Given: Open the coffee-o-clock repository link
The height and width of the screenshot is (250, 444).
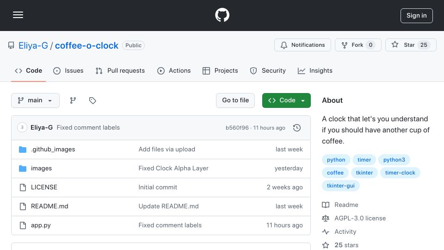Looking at the screenshot, I should tap(86, 46).
